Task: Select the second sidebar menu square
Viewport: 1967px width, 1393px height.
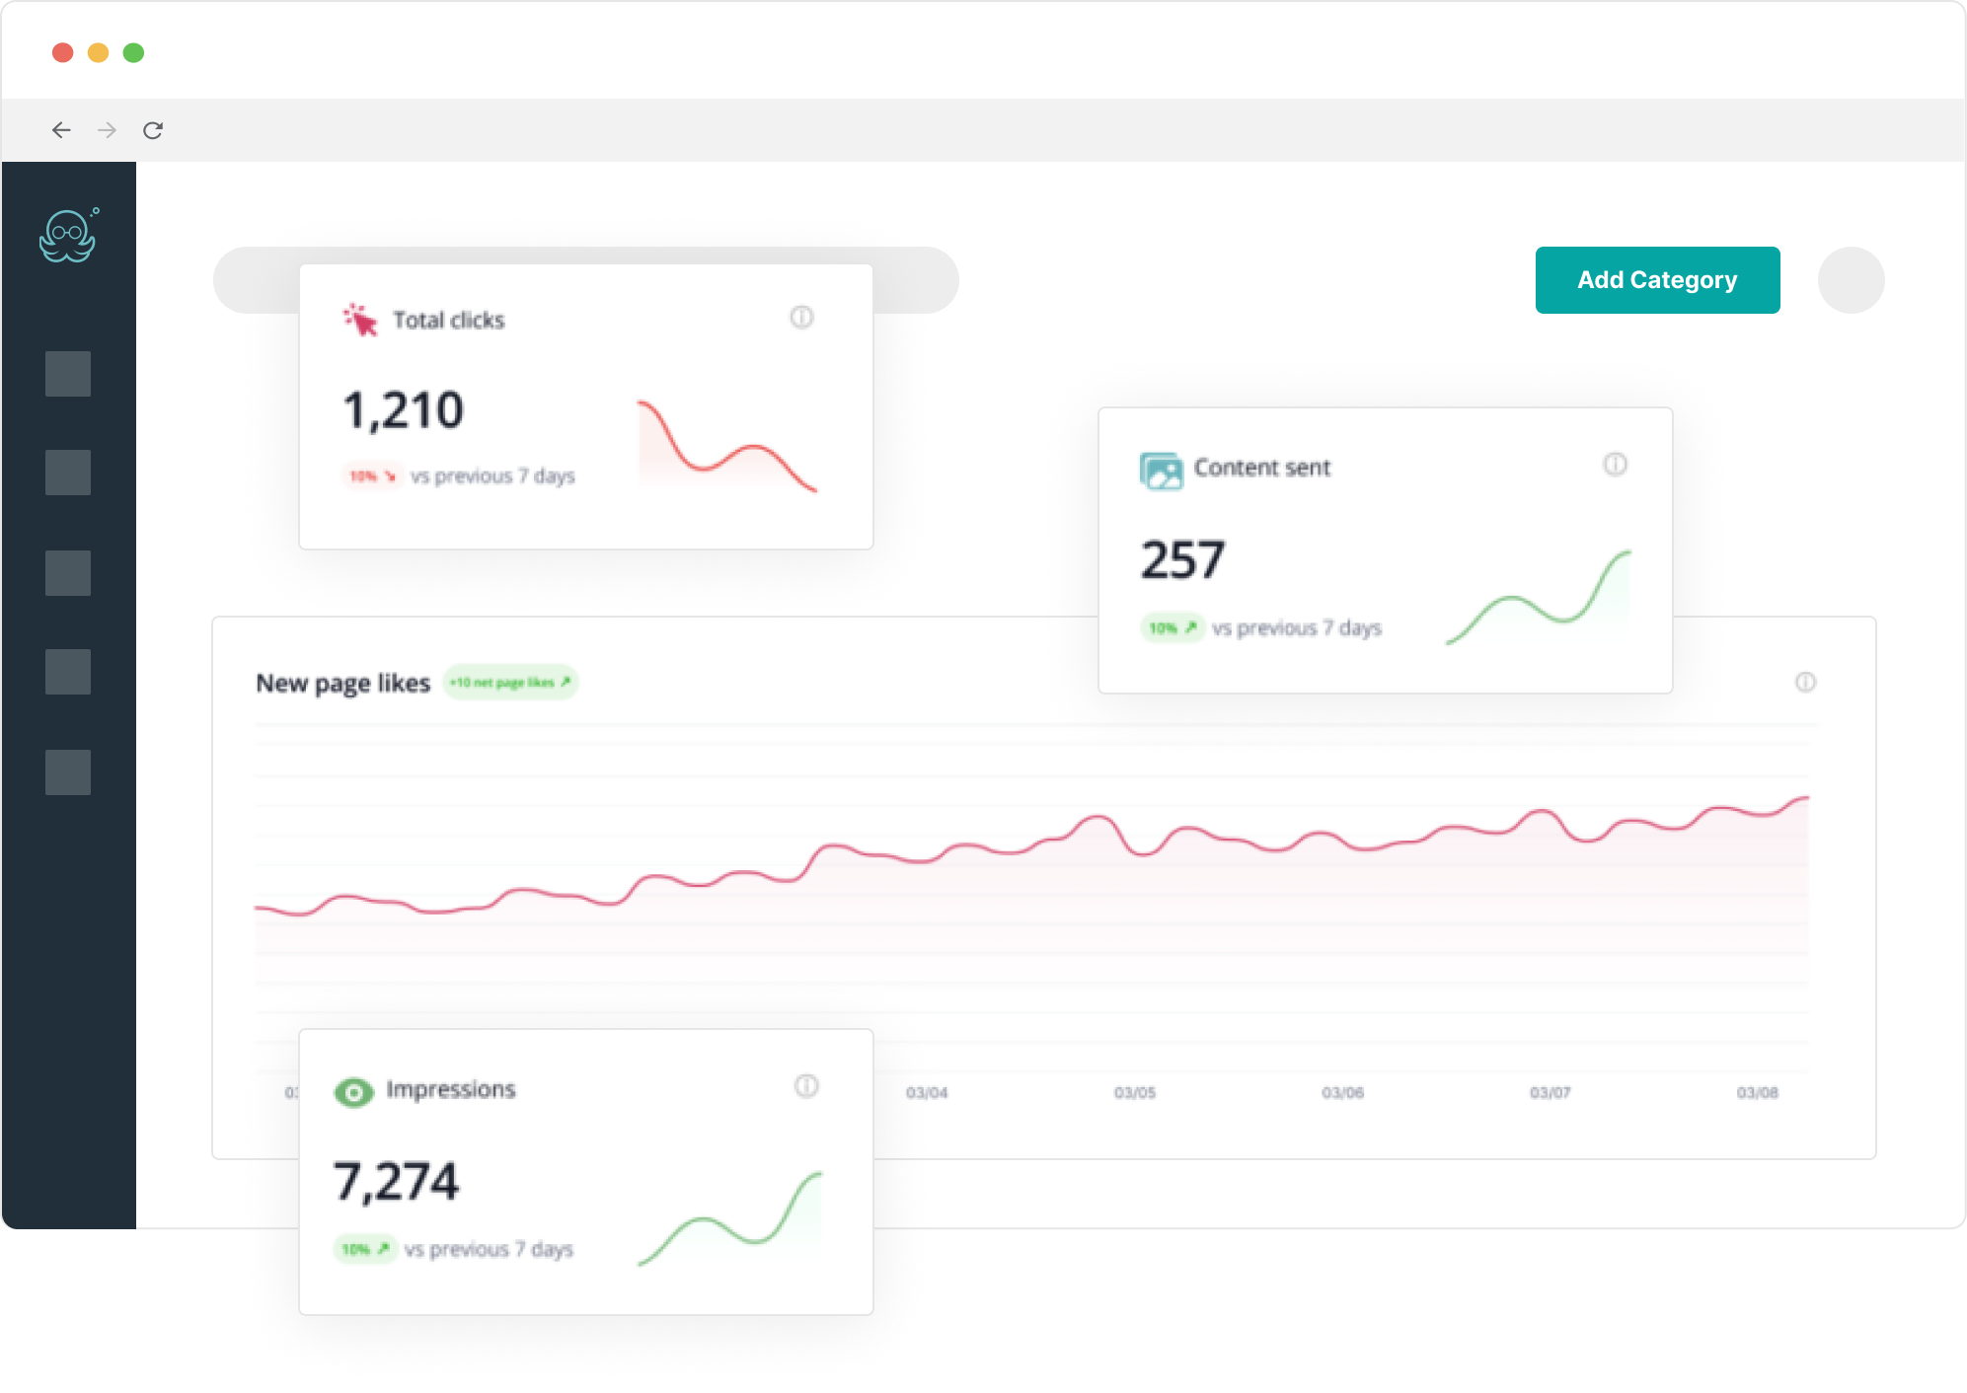Action: [x=68, y=473]
